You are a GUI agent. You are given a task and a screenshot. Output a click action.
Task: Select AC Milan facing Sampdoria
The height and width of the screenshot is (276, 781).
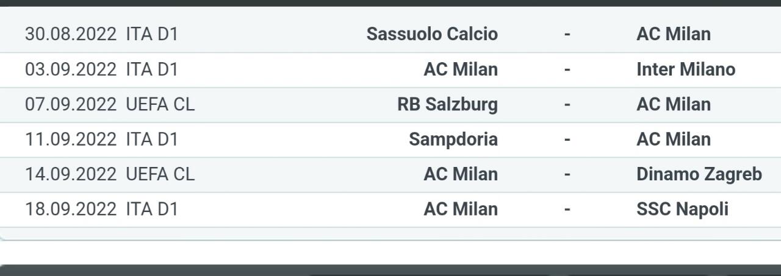tap(673, 140)
